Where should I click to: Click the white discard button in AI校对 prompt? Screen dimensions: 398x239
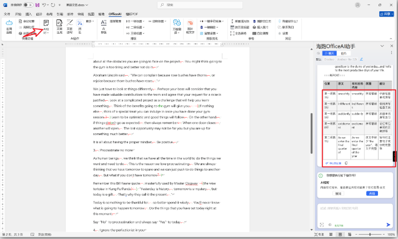click(x=339, y=193)
